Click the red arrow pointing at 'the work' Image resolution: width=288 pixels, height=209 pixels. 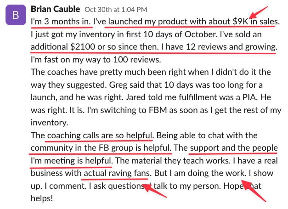tap(254, 191)
